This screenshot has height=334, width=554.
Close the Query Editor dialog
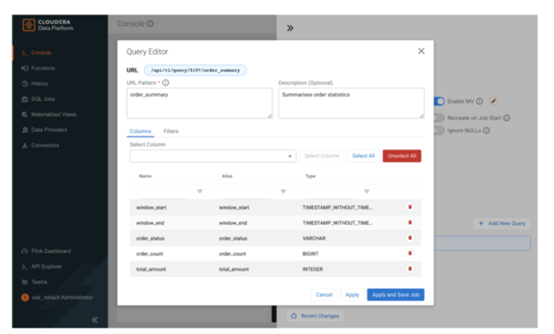point(421,51)
